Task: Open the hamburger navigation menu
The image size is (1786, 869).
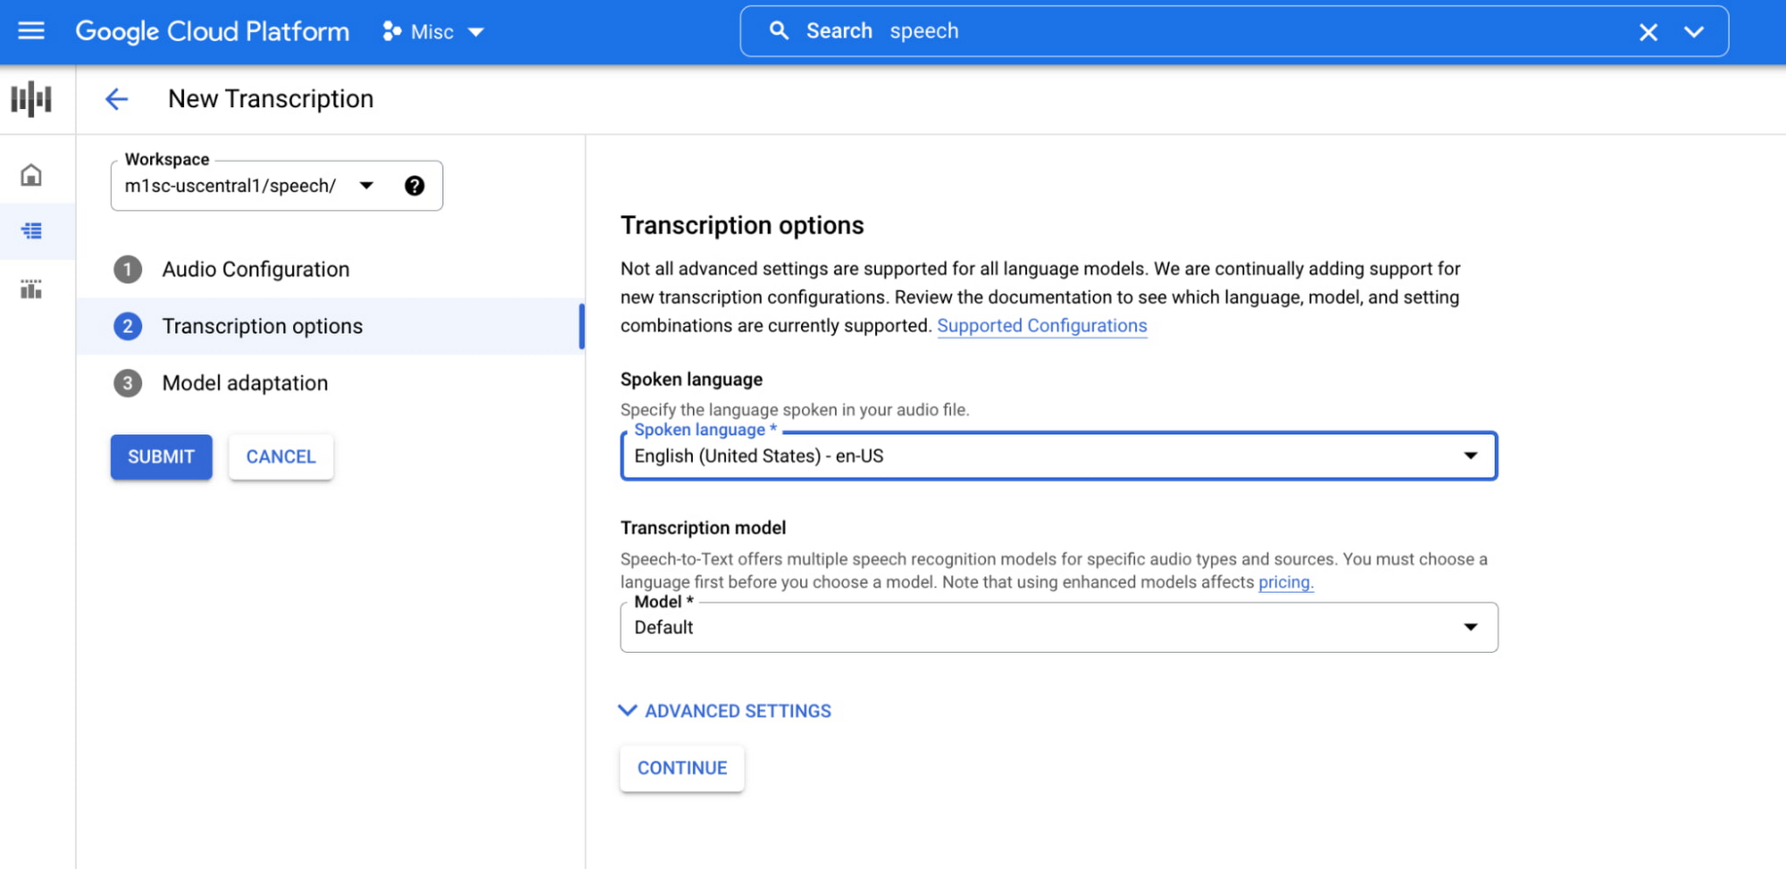Action: (x=31, y=31)
